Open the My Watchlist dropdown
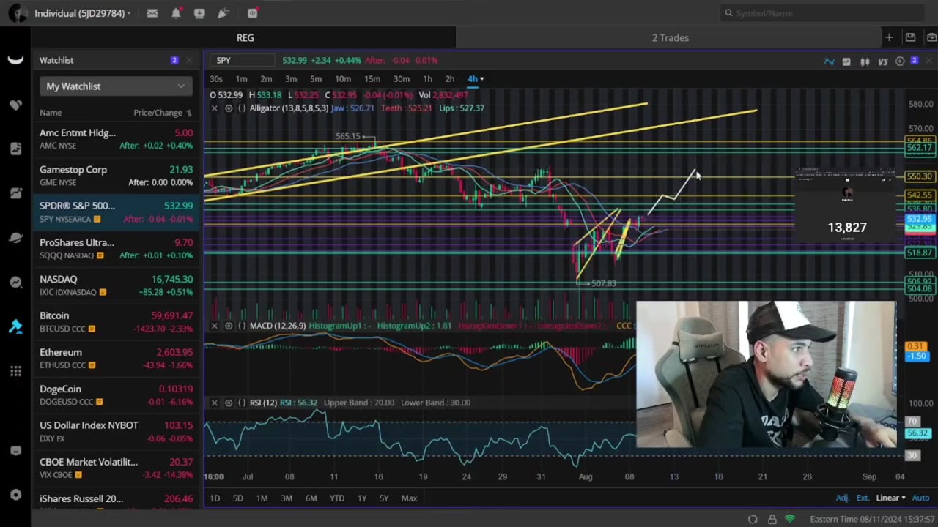 click(x=116, y=86)
